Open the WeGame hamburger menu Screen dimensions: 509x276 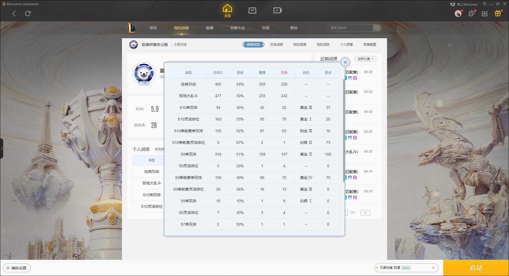[485, 4]
